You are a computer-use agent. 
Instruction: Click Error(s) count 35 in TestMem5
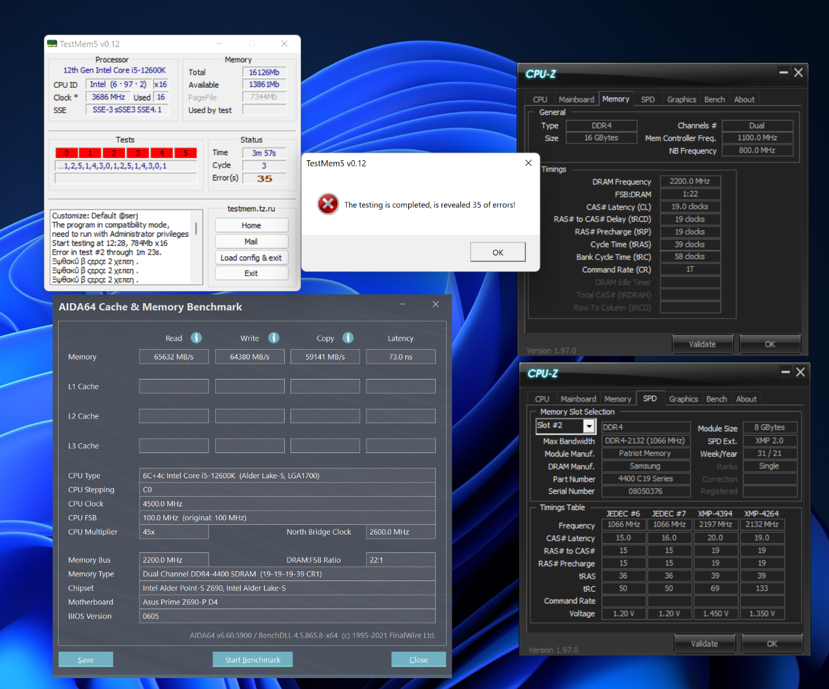coord(264,179)
